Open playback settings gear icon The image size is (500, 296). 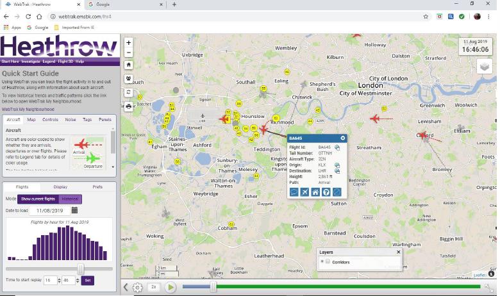click(x=137, y=288)
